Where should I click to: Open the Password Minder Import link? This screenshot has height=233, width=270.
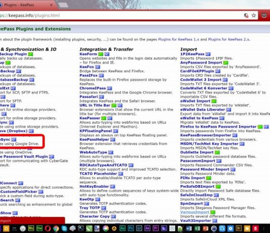click(x=205, y=169)
